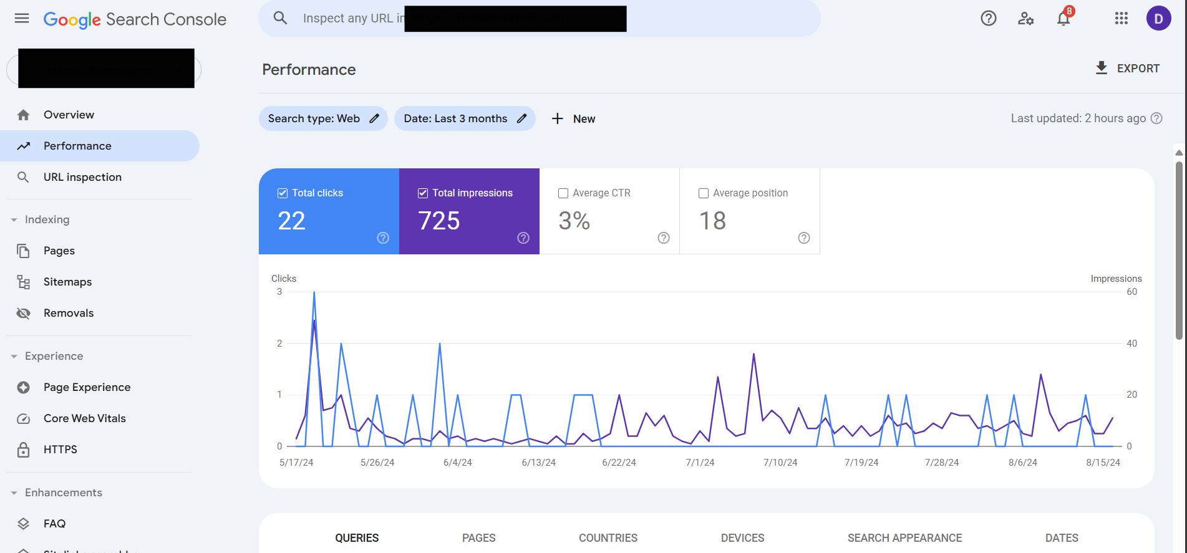Viewport: 1187px width, 553px height.
Task: Click help icon beside Last updated
Action: pyautogui.click(x=1156, y=118)
